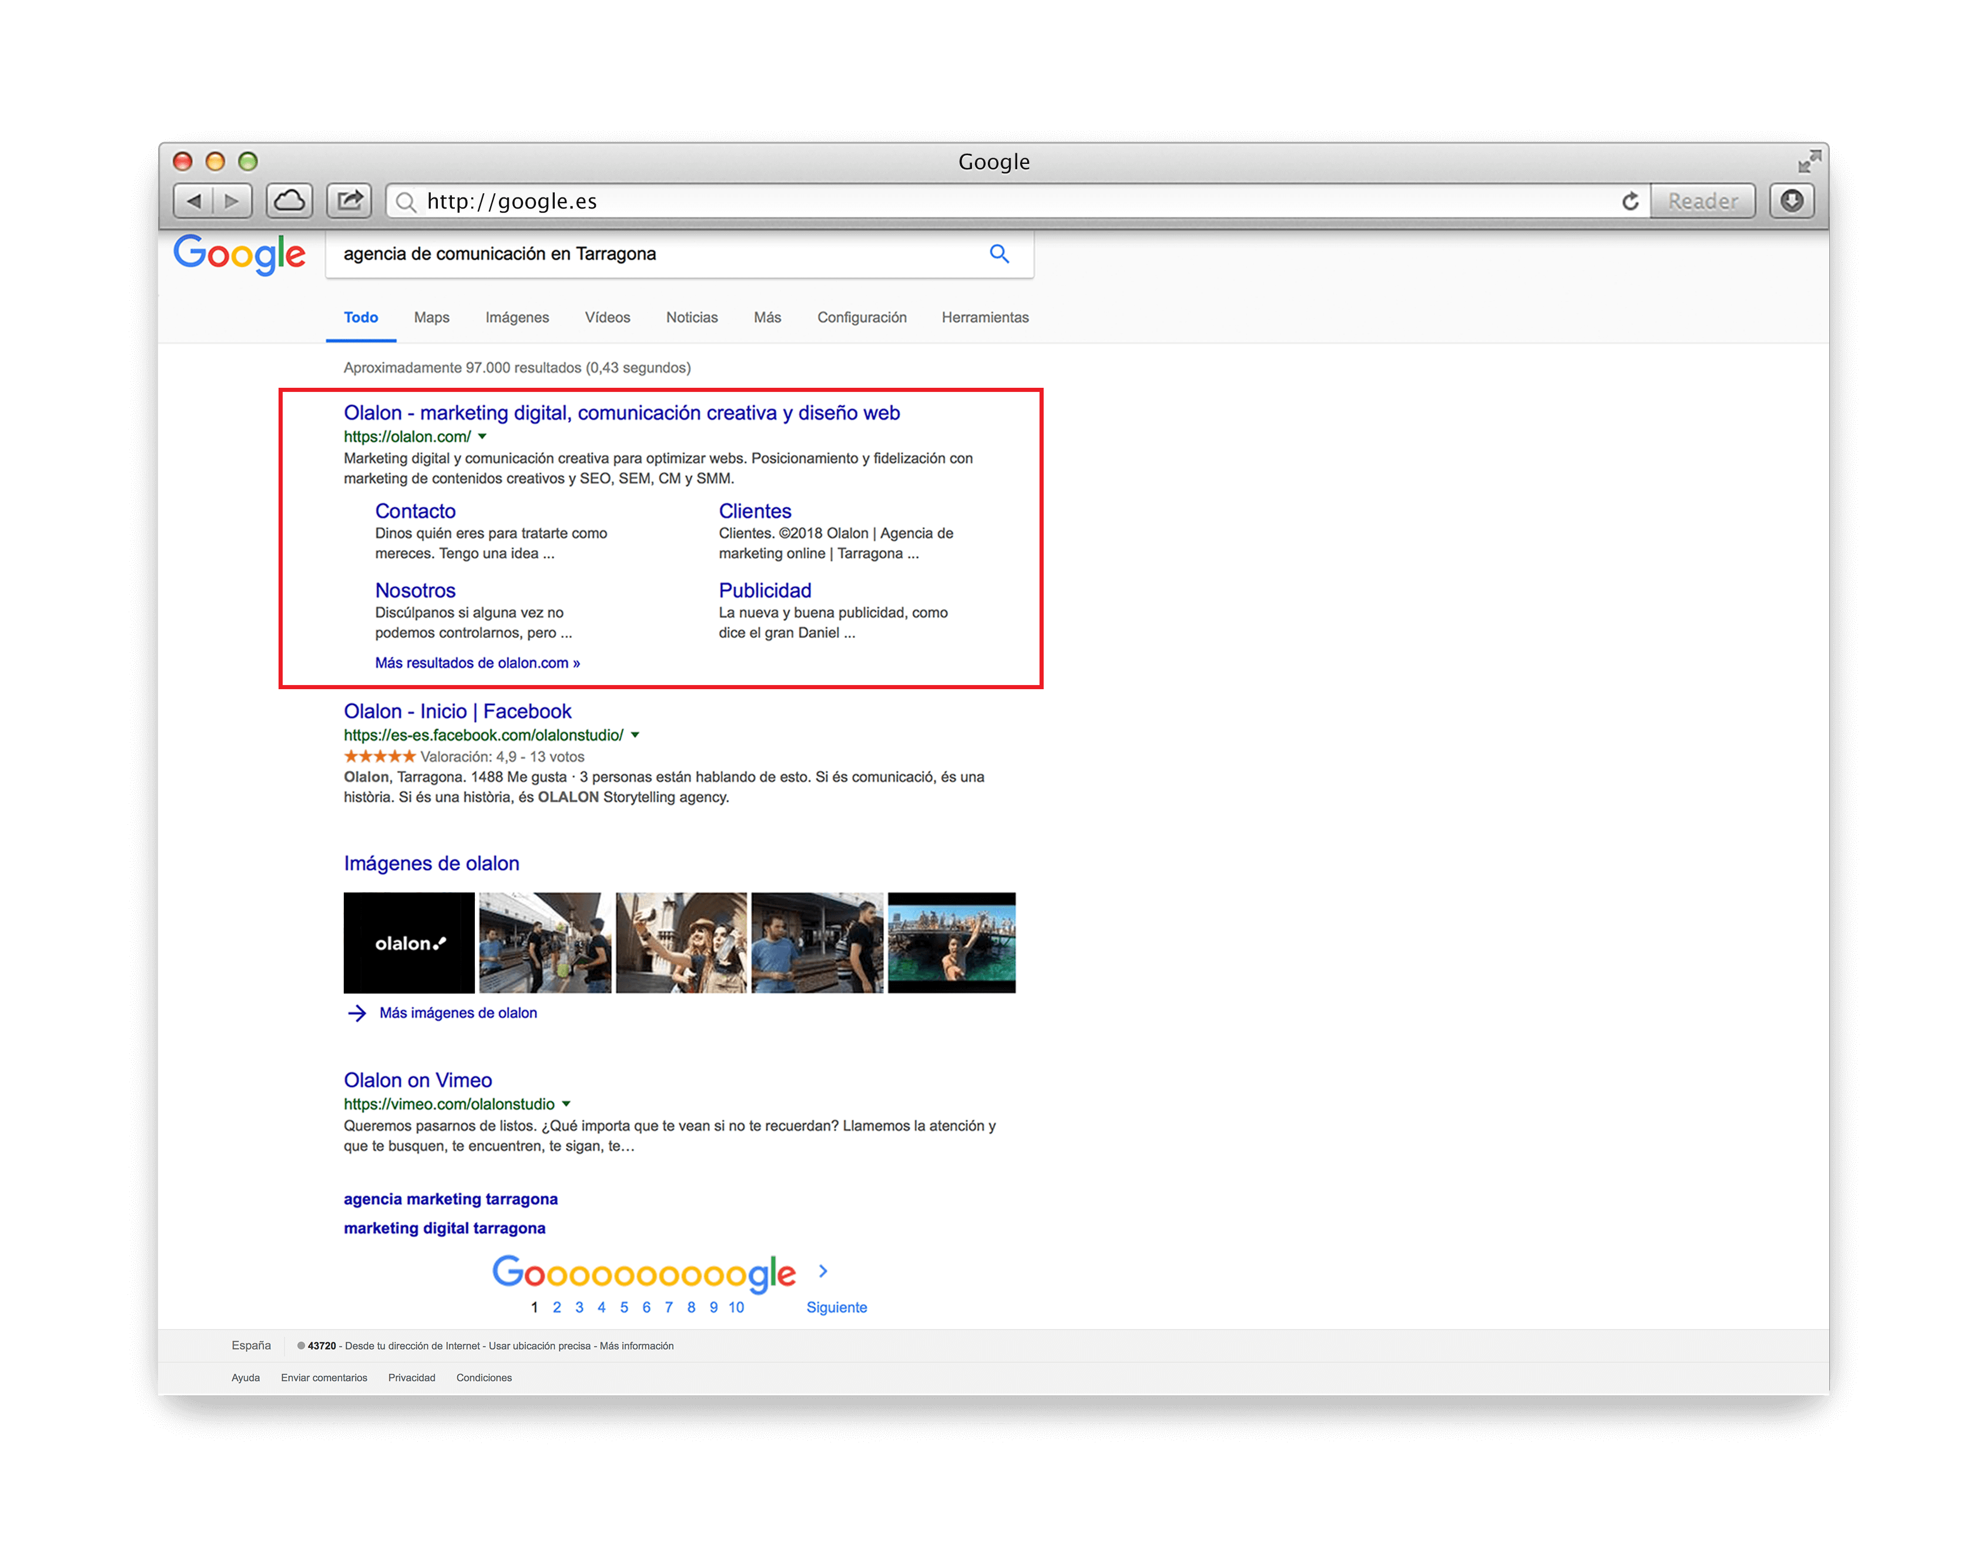This screenshot has height=1557, width=1988.
Task: Click Más resultados de olalon.com
Action: pyautogui.click(x=477, y=663)
